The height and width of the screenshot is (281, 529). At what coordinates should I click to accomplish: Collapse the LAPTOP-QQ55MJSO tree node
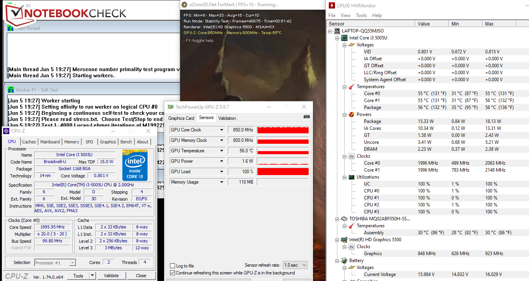point(330,31)
